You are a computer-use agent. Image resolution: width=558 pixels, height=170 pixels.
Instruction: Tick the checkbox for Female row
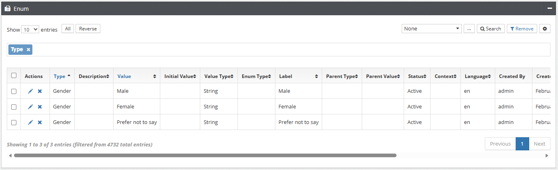14,107
